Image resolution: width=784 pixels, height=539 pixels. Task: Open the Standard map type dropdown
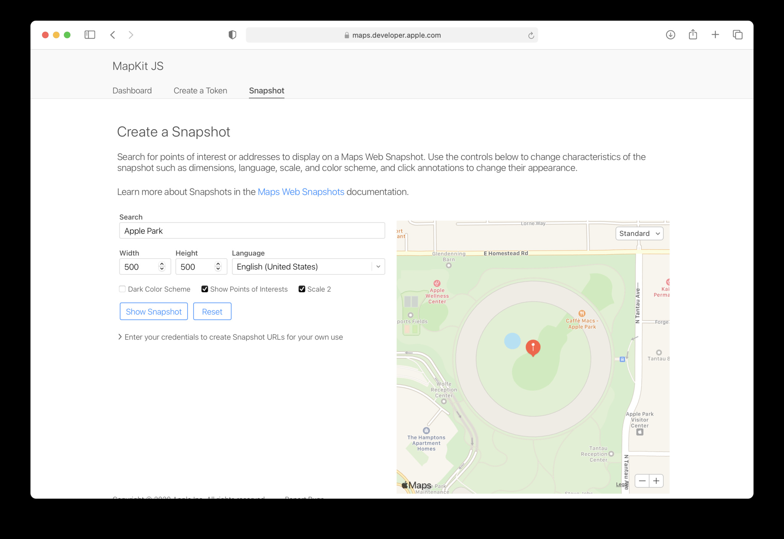click(x=639, y=233)
